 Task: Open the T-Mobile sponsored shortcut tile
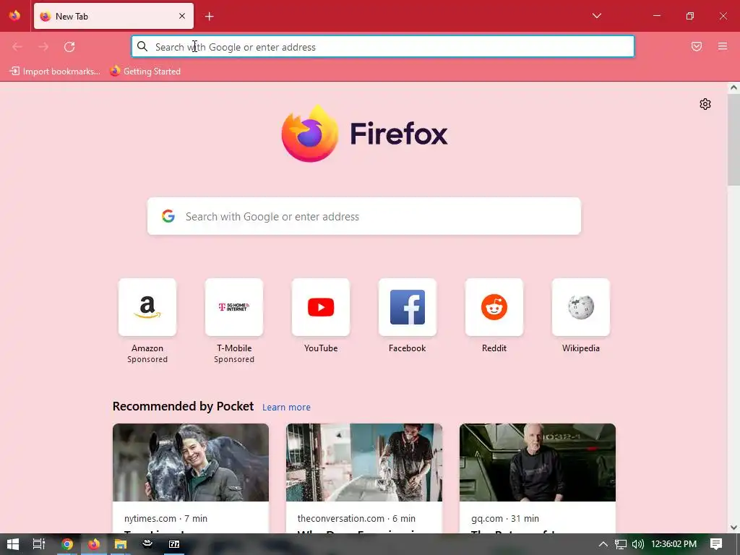[234, 307]
